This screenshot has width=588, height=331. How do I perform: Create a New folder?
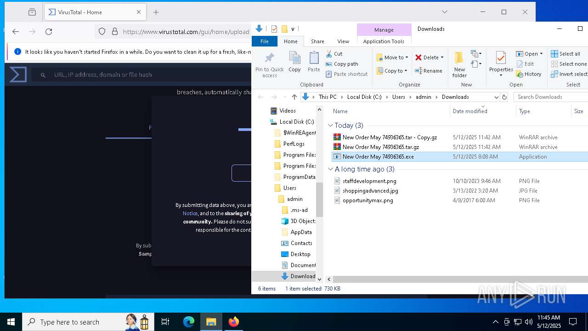[x=459, y=64]
